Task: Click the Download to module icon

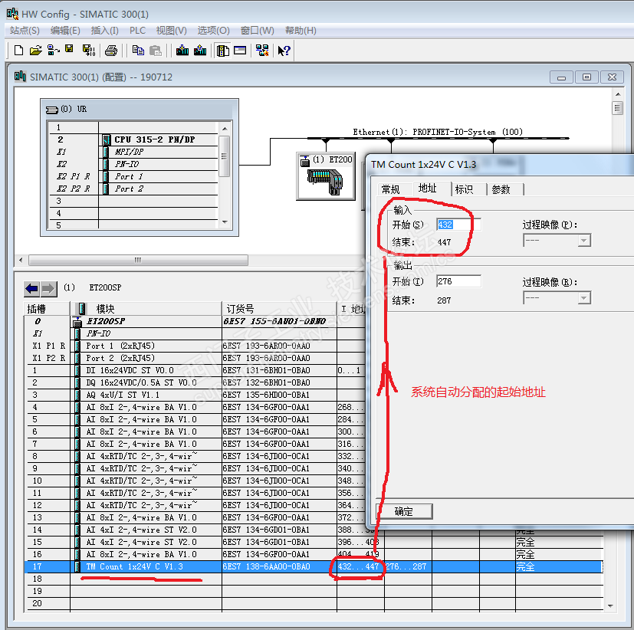Action: coord(182,51)
